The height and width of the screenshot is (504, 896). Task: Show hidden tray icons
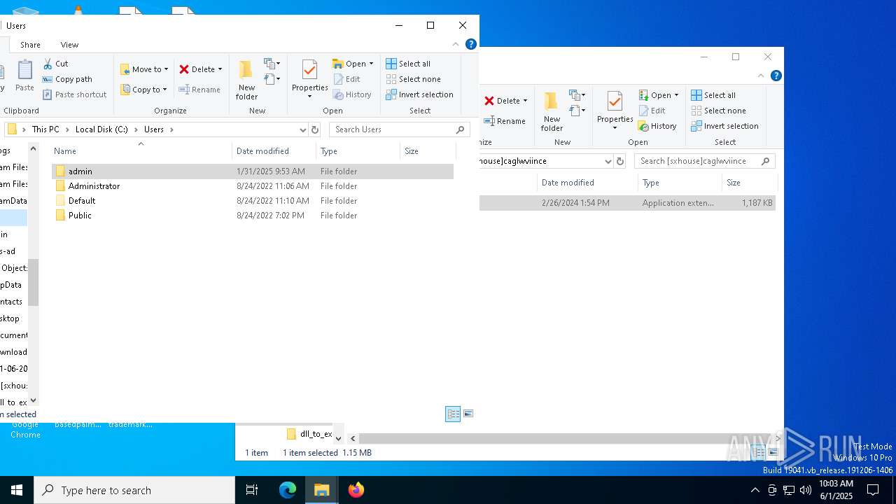[x=755, y=490]
